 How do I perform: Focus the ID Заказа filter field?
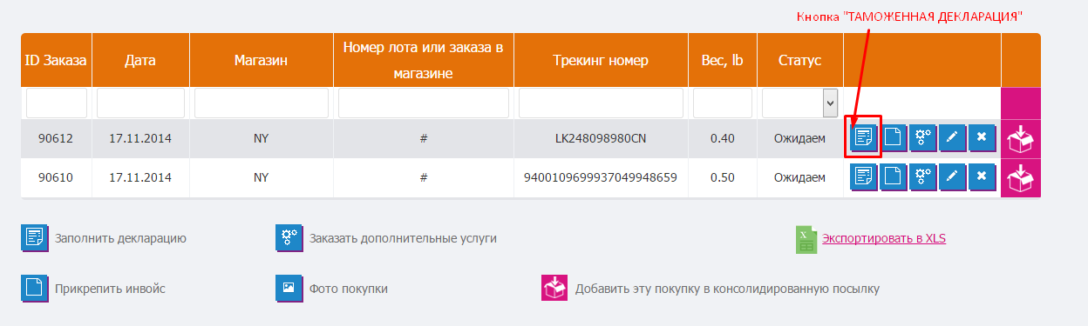(57, 103)
